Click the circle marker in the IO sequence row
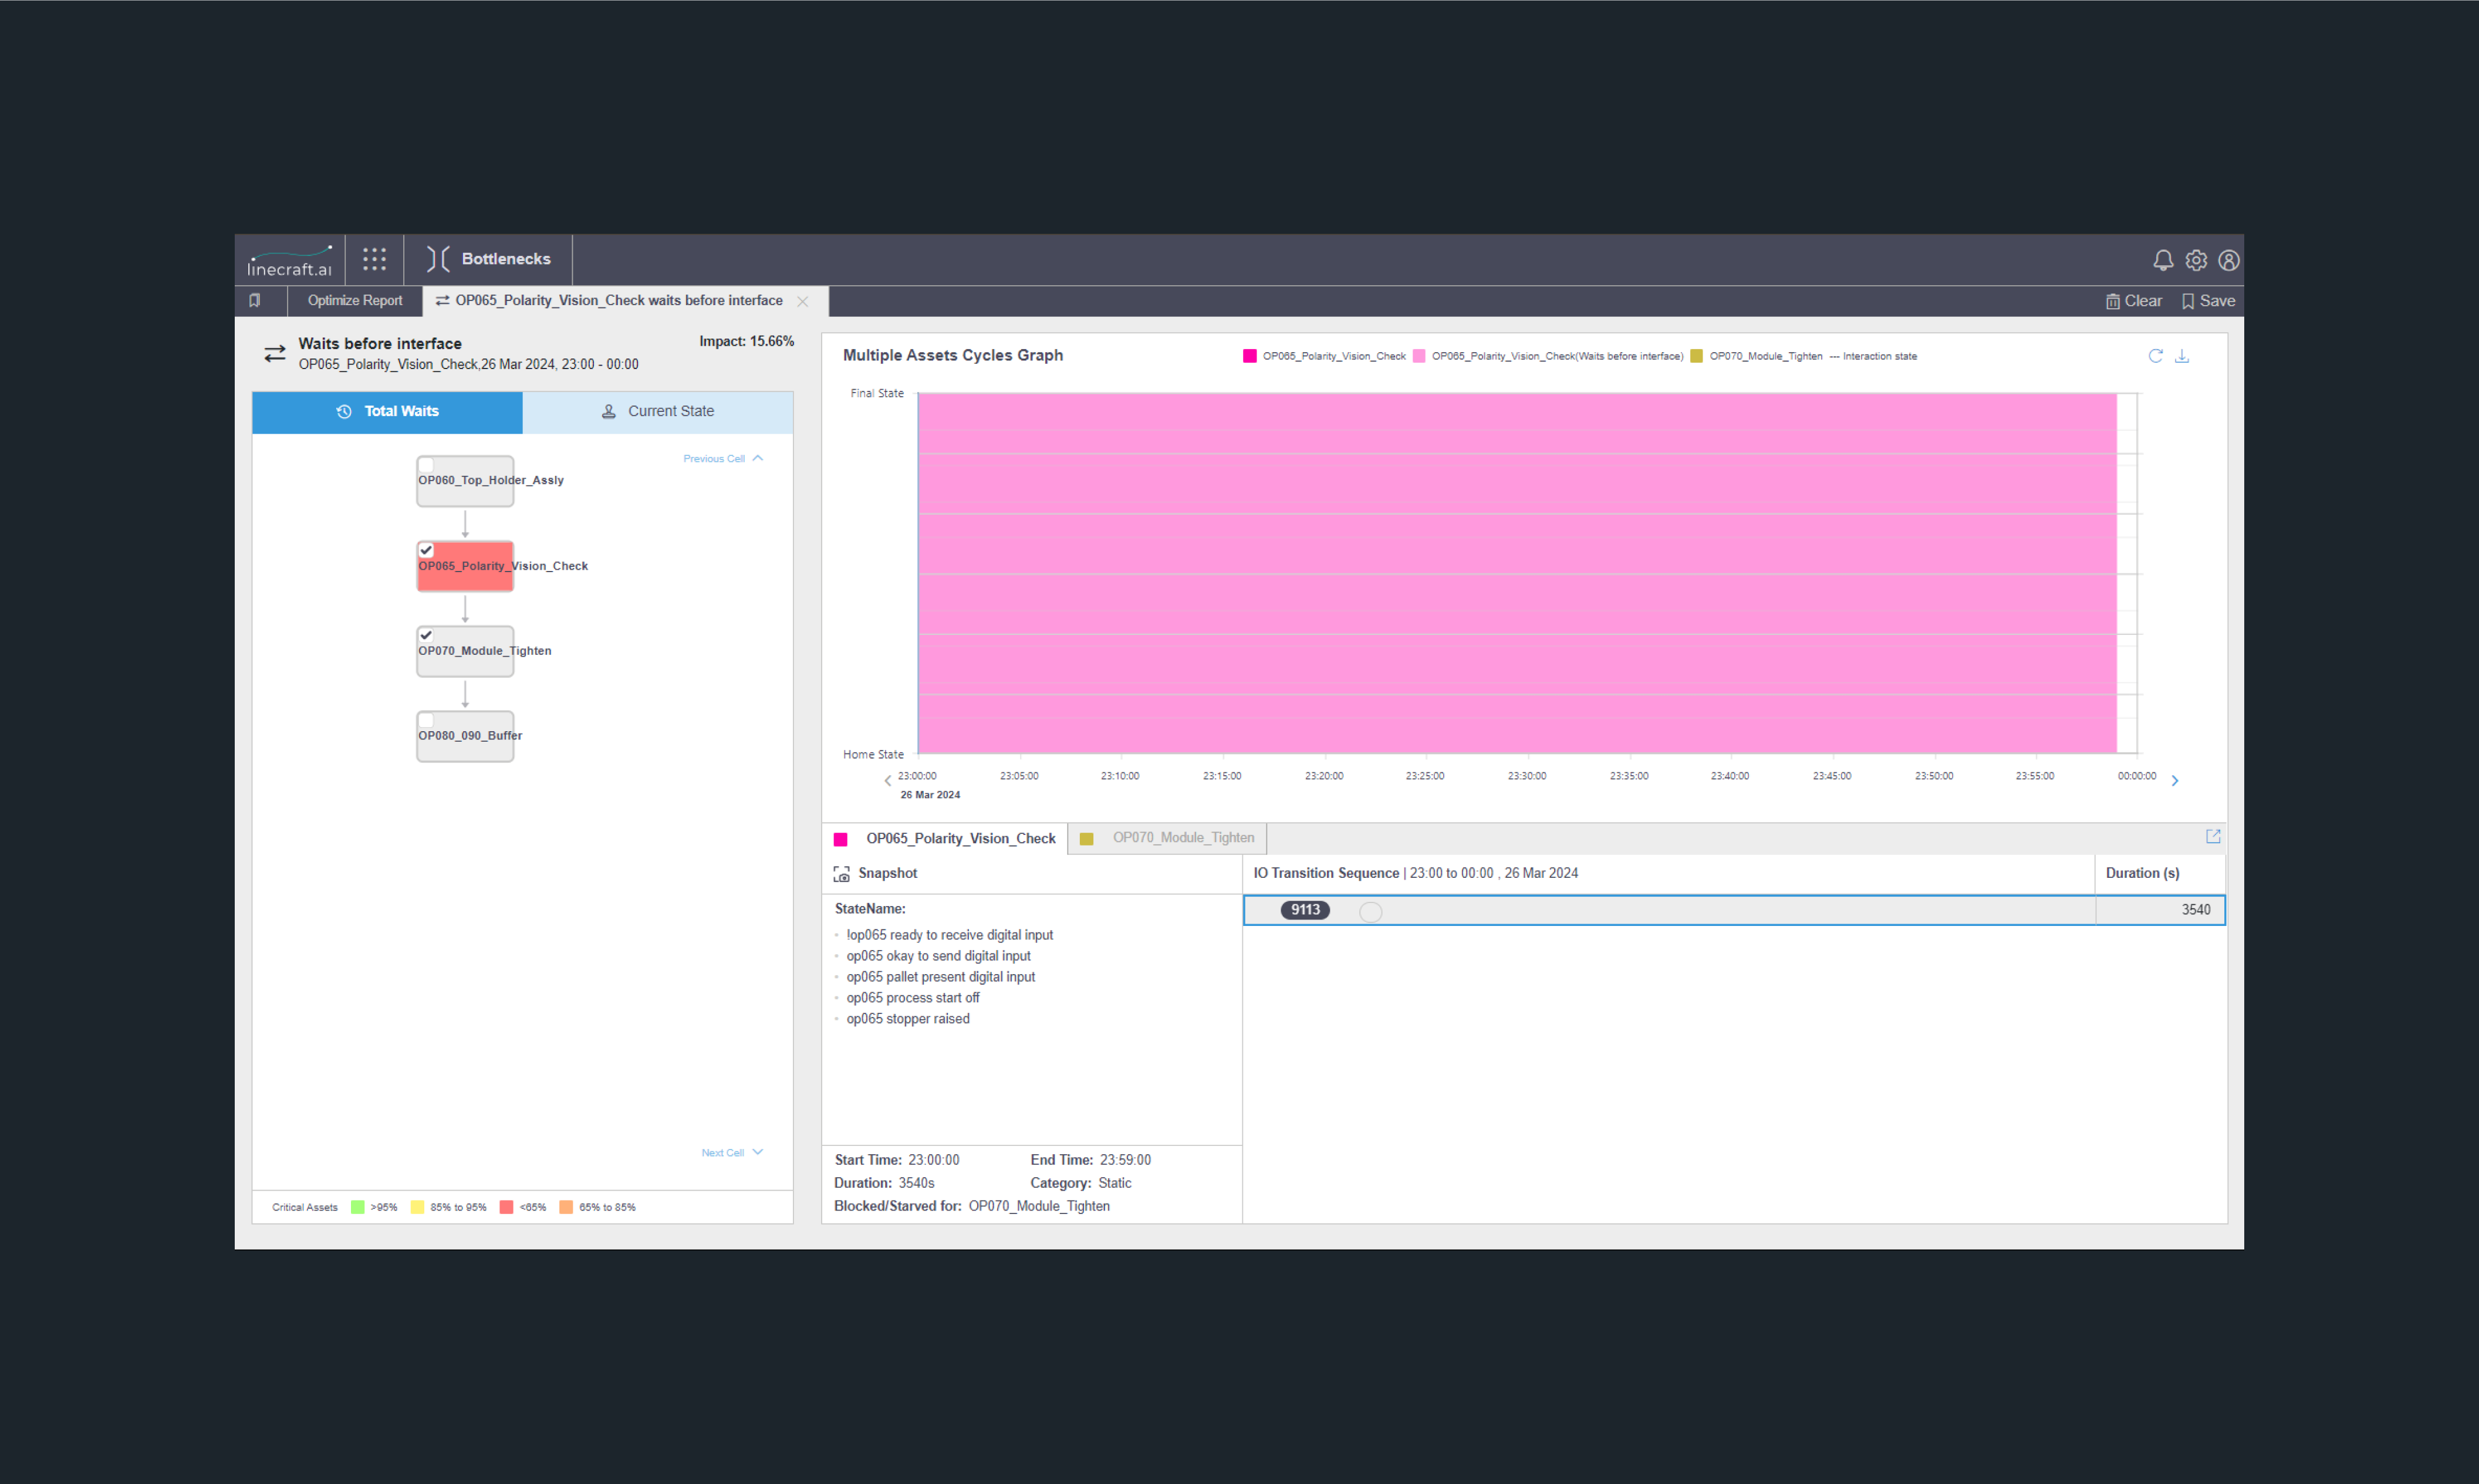The image size is (2479, 1484). (x=1371, y=911)
